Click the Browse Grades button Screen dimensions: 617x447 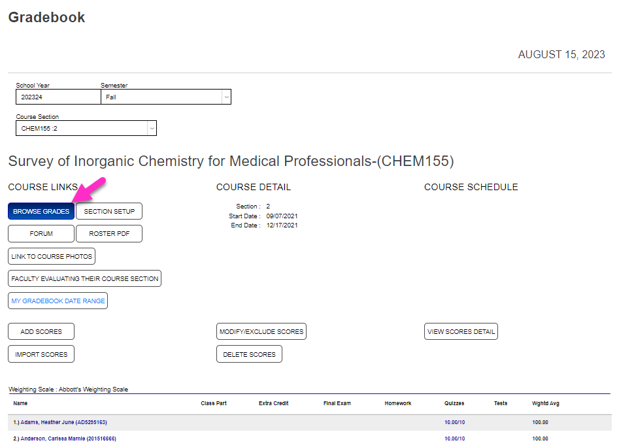41,211
